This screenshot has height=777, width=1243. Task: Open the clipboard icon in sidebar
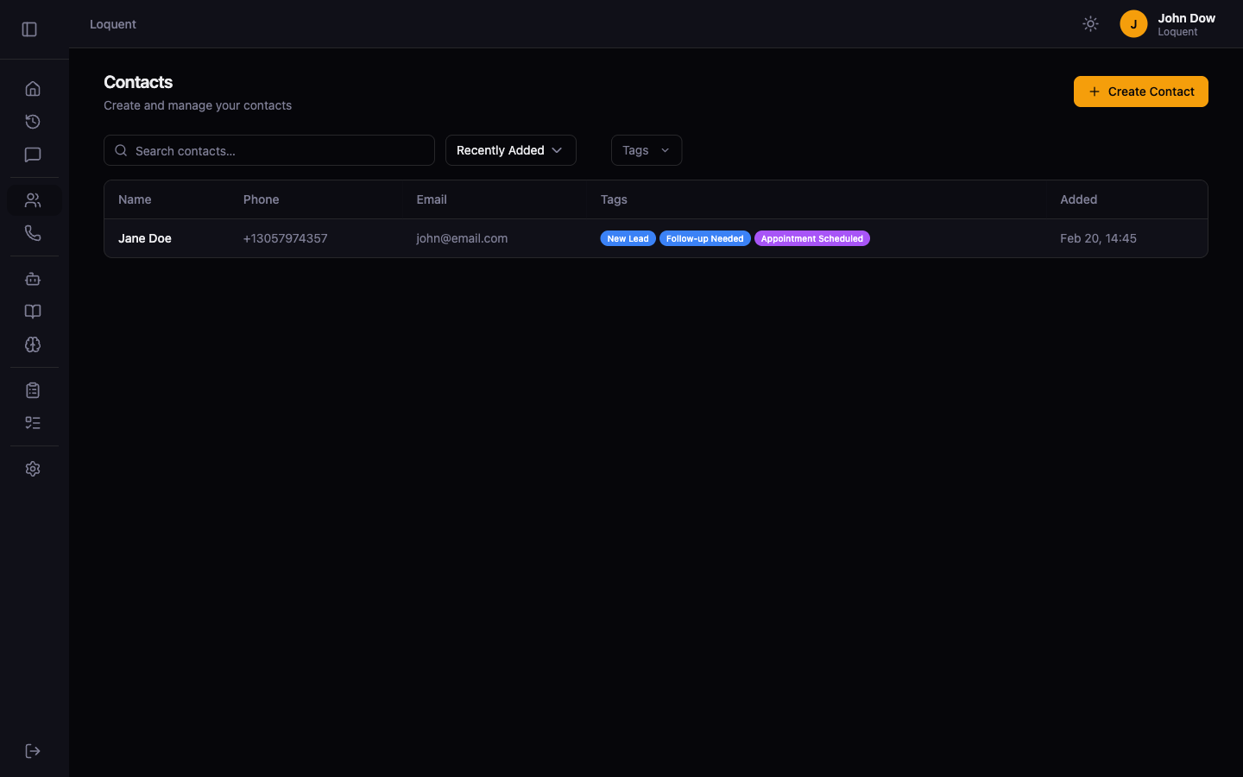(33, 390)
